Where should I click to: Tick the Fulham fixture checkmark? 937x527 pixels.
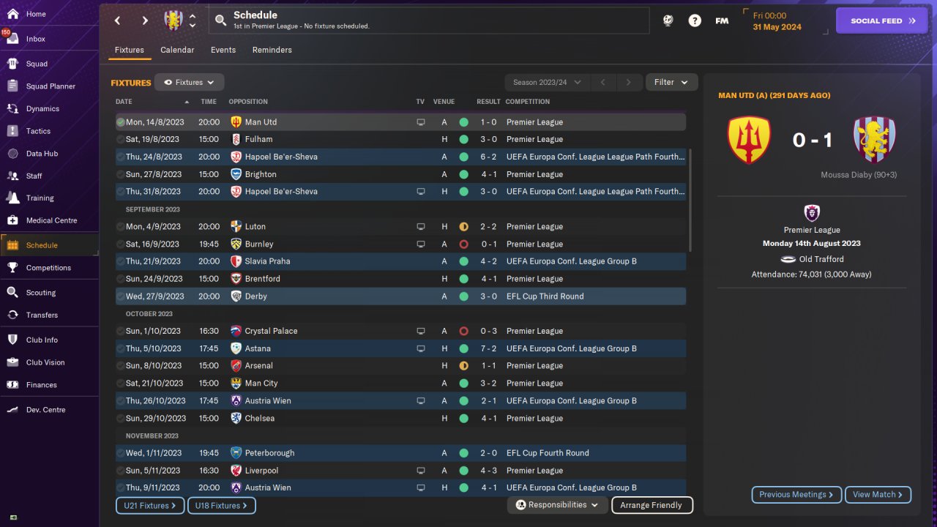point(120,139)
